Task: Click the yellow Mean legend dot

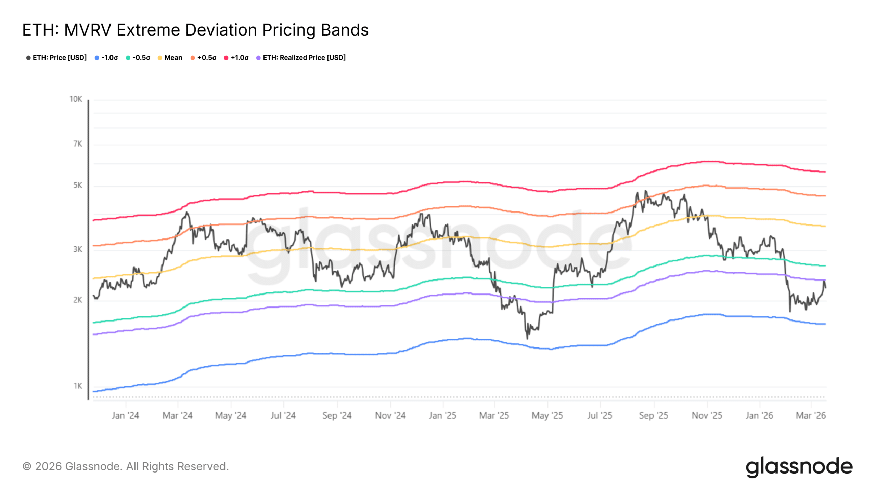Action: 160,58
